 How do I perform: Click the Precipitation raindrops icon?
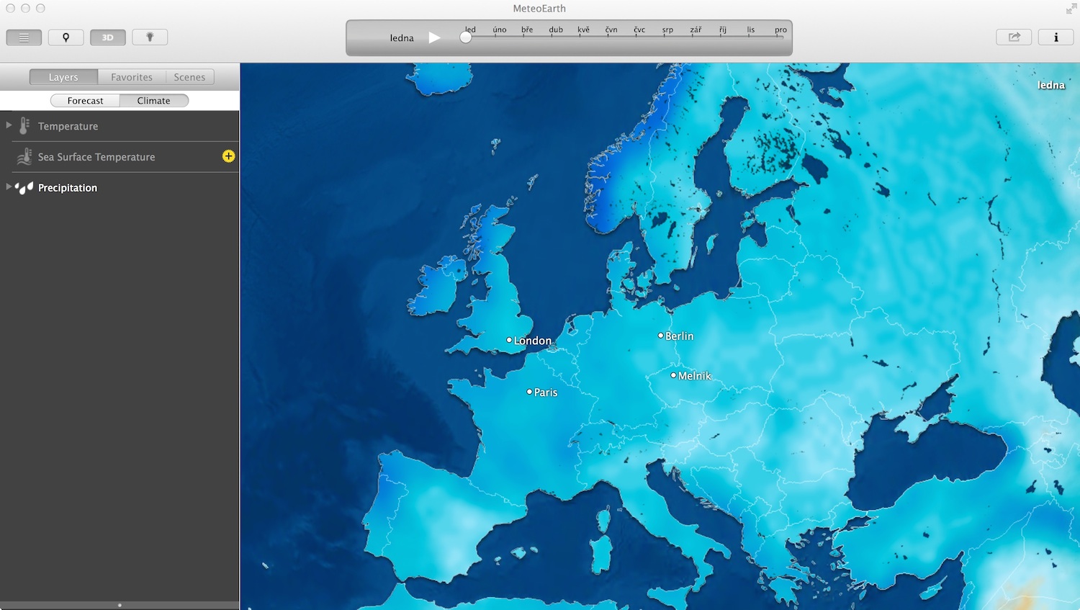[24, 188]
